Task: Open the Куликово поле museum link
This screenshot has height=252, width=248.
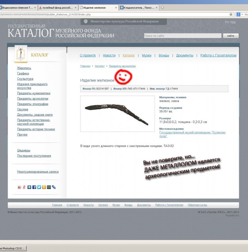Action: click(x=192, y=134)
